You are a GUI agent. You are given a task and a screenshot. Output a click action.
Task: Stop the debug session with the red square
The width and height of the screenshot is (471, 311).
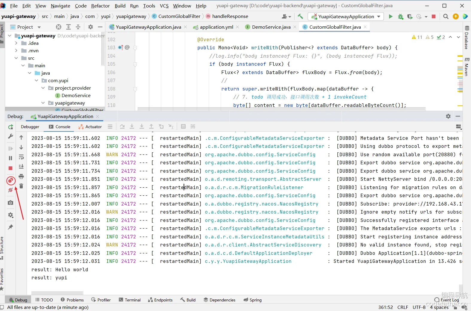(10, 168)
